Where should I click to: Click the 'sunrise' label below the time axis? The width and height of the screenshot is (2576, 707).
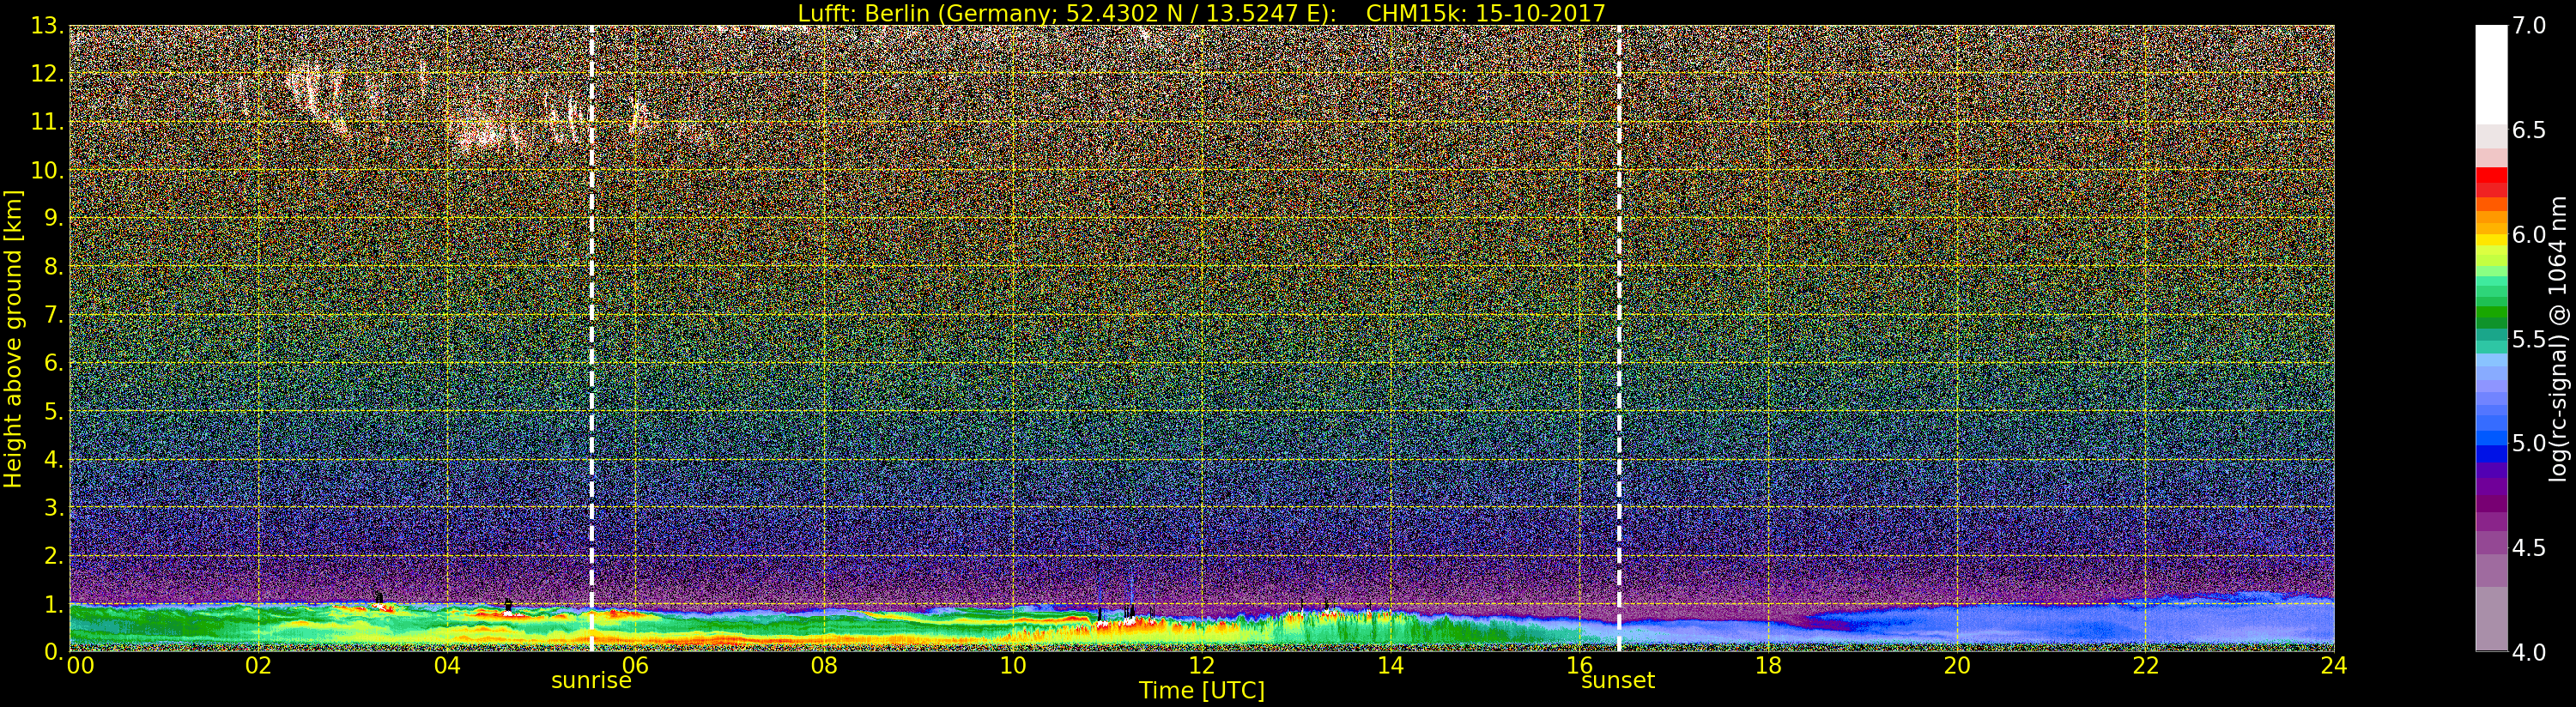click(591, 681)
